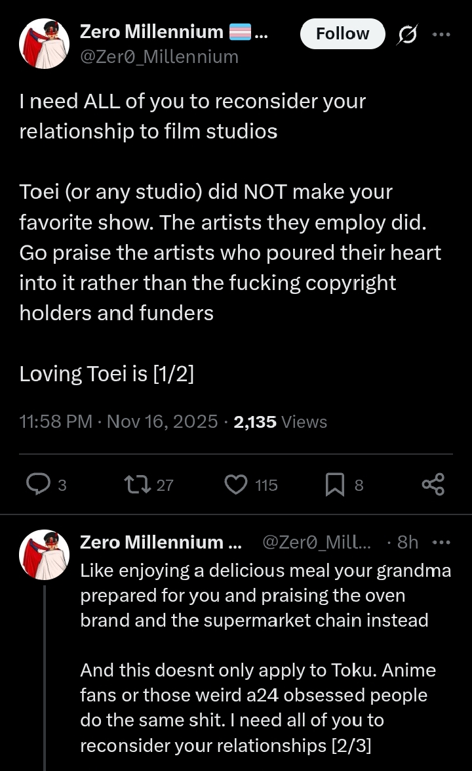Click the 11:58 PM · Nov 16, 2025 timestamp
Image resolution: width=472 pixels, height=771 pixels.
(119, 422)
